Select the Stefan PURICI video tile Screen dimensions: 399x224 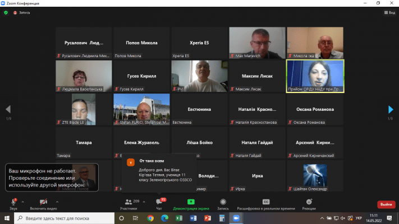(x=141, y=109)
